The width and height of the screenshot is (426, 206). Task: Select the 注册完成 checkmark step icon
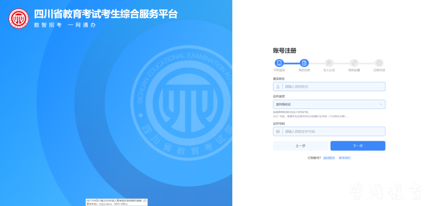[379, 63]
